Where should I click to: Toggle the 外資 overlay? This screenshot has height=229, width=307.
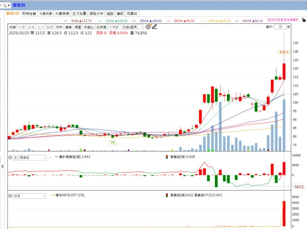pos(22,27)
